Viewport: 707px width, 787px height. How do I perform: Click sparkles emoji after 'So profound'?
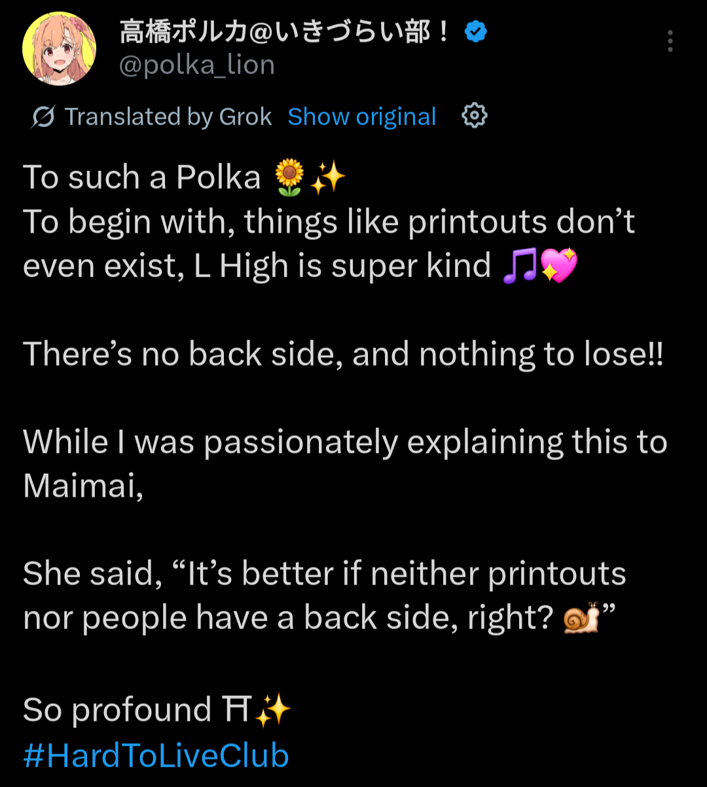pos(272,710)
